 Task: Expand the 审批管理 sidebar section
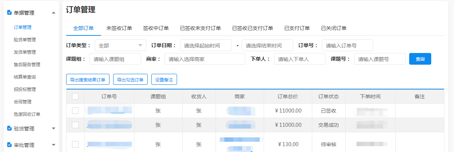pos(54,145)
